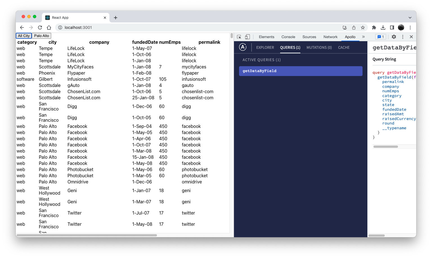Activate the inspect element picker icon
Viewport: 432px width, 258px height.
click(239, 37)
